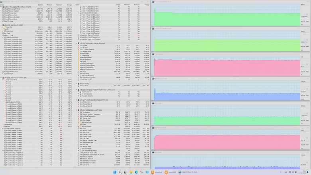Screen dimensions: 311x175
Task: Click the blue color swatch in the GPU Clock graph
Action: (x=307, y=113)
